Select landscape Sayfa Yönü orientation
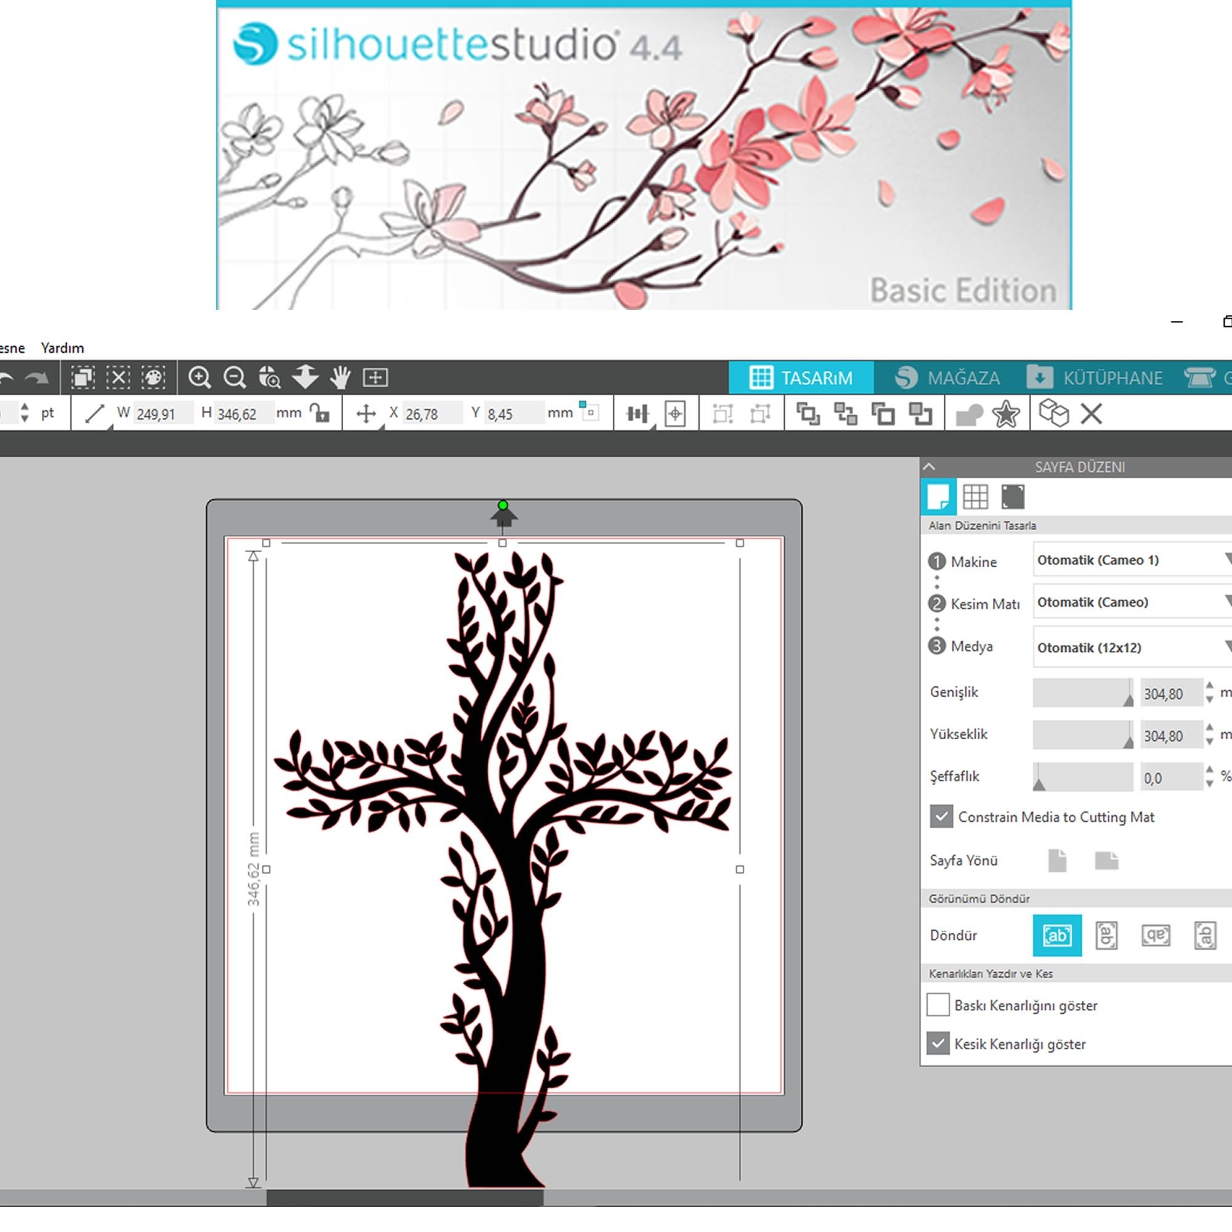Viewport: 1232px width, 1232px height. tap(1107, 860)
